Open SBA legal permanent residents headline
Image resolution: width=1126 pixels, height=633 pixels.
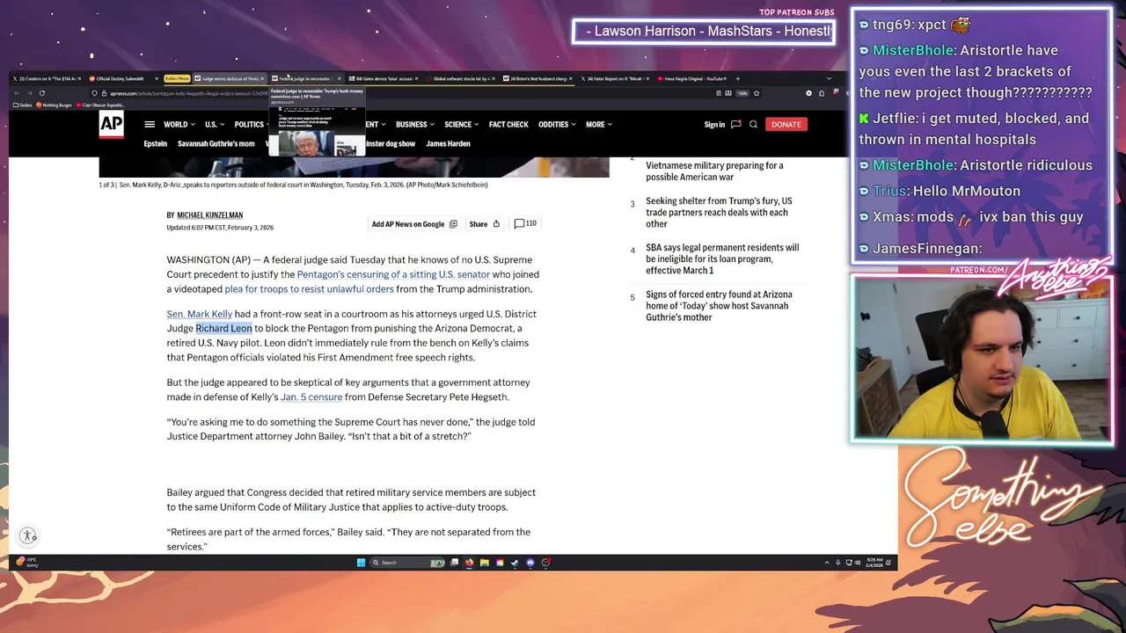coord(722,259)
